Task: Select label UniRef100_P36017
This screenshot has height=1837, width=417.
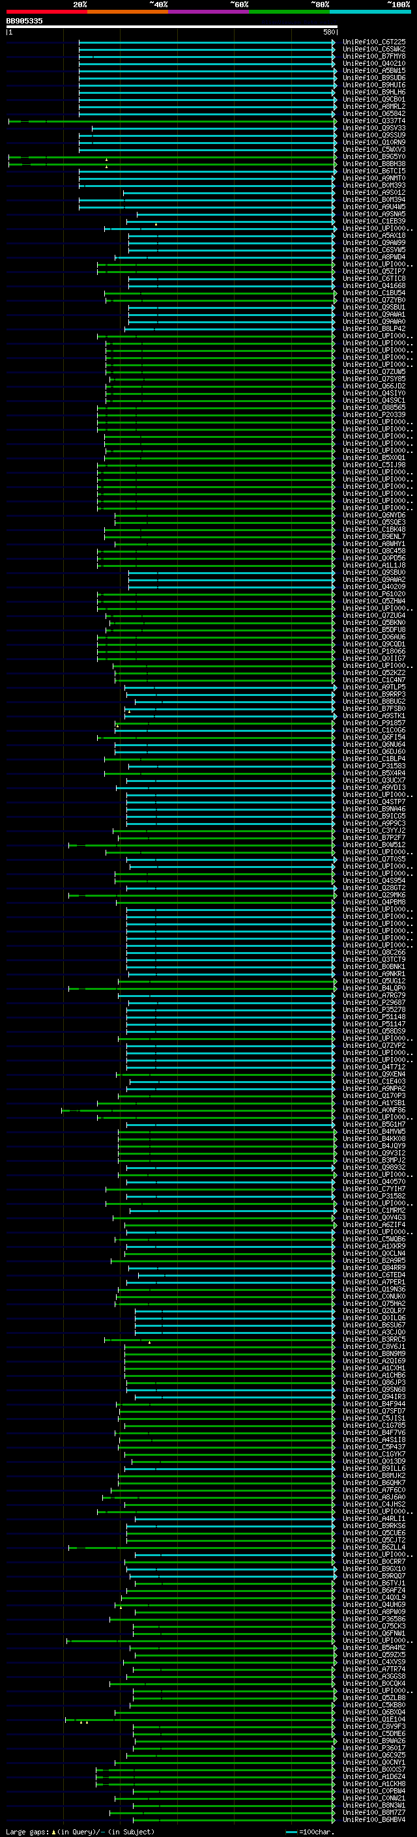Action: click(373, 1747)
